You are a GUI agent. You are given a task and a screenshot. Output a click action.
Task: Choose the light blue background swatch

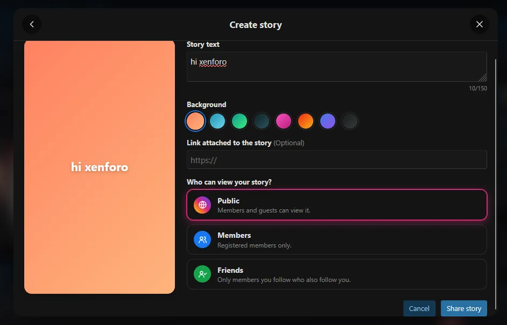click(217, 121)
